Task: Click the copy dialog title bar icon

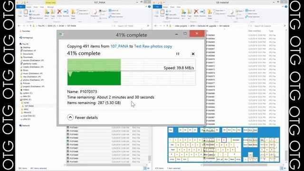Action: point(62,34)
